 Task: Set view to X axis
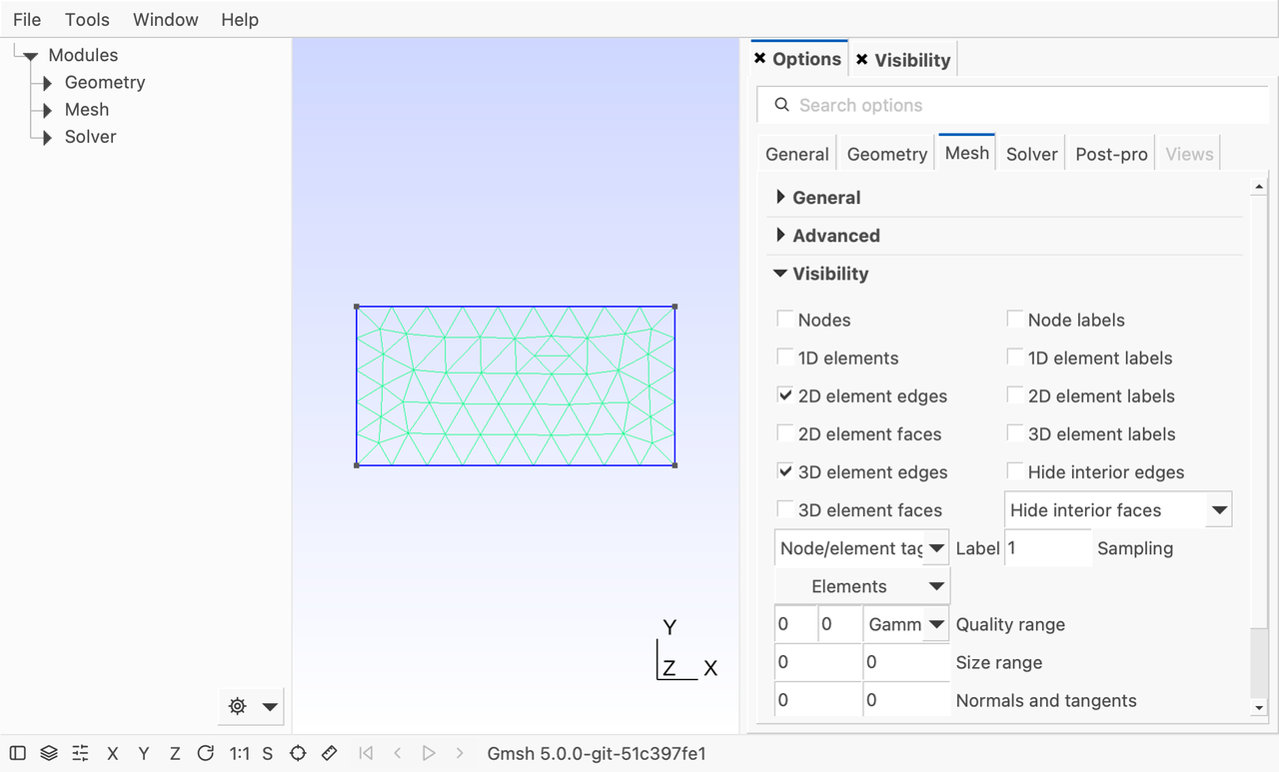click(x=113, y=753)
